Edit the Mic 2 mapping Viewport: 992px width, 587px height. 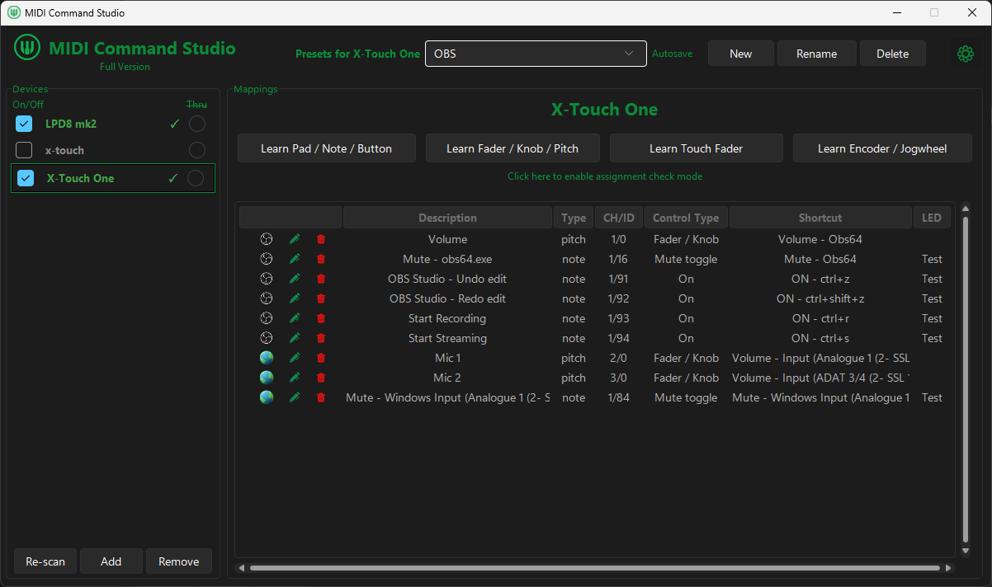pos(295,378)
